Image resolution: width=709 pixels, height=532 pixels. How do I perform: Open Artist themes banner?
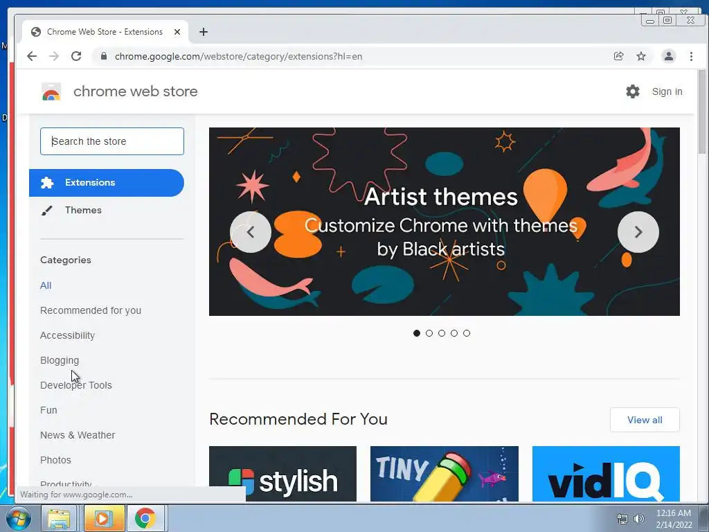[x=444, y=222]
